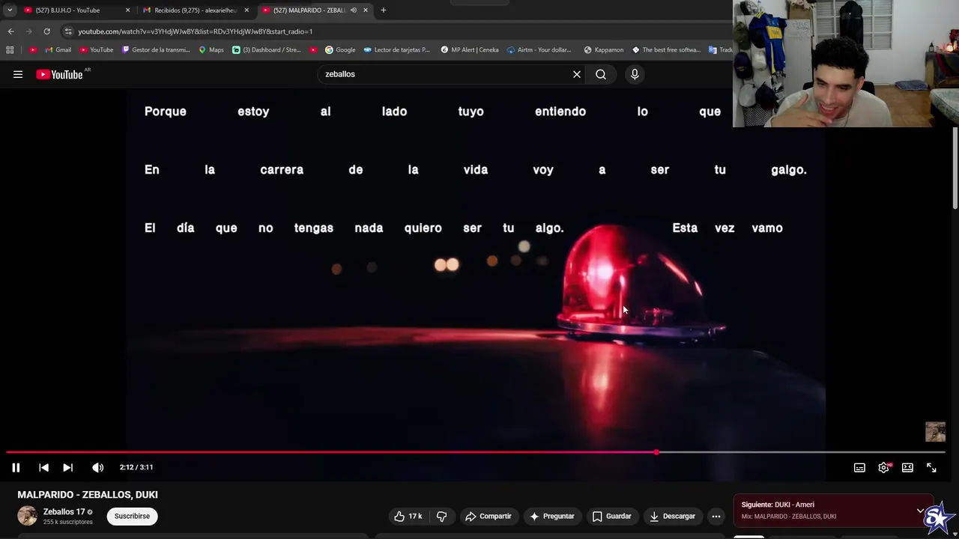Screen dimensions: 959x539
Task: Open The best free softwa... bookmark
Action: click(x=666, y=50)
